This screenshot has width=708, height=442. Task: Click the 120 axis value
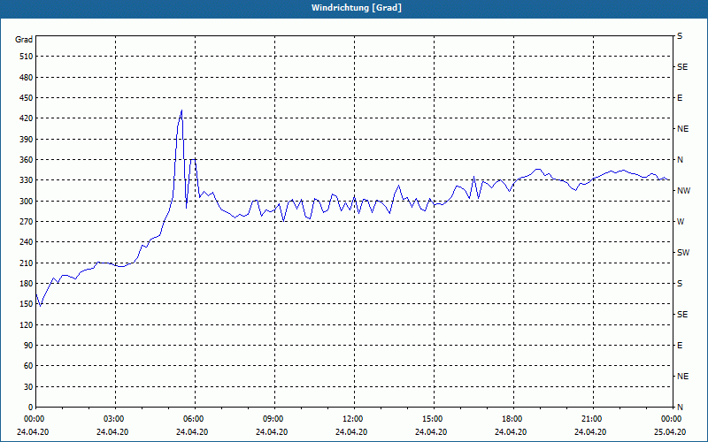27,324
